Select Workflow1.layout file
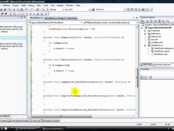This screenshot has width=174, height=131. click(x=162, y=51)
